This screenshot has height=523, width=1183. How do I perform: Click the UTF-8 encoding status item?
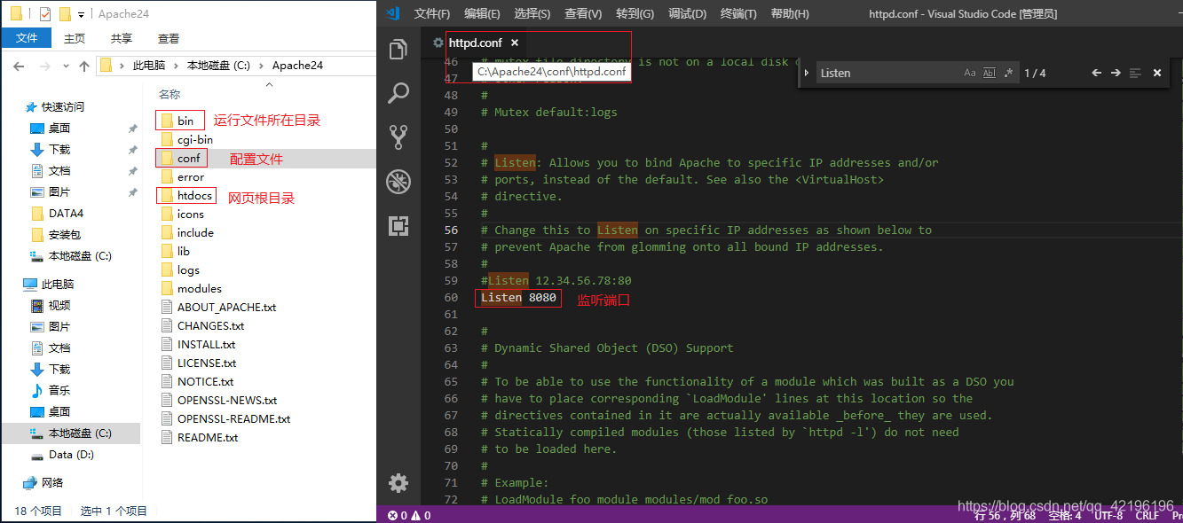[x=1108, y=515]
